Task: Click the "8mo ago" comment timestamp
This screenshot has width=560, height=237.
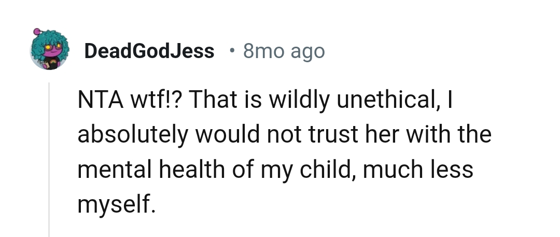Action: [284, 51]
